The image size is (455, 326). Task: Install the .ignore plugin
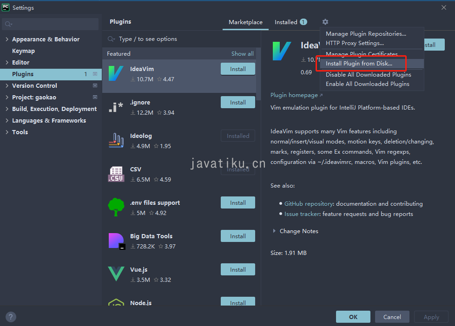[x=238, y=102]
